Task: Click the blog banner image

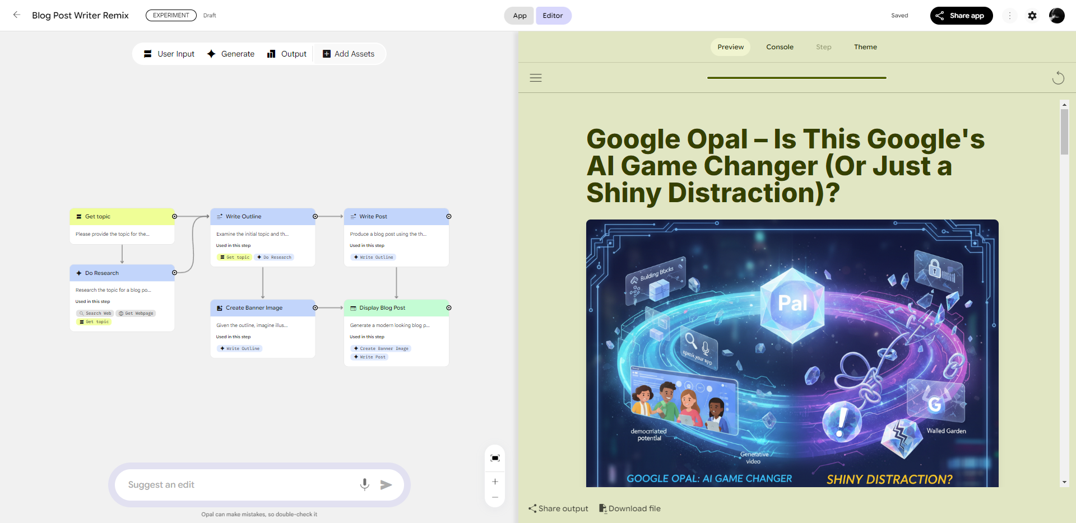Action: [792, 353]
